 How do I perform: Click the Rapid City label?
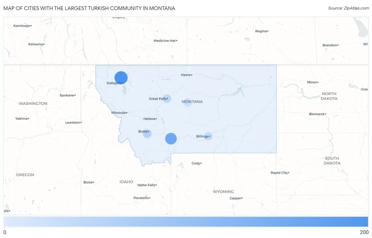click(280, 173)
